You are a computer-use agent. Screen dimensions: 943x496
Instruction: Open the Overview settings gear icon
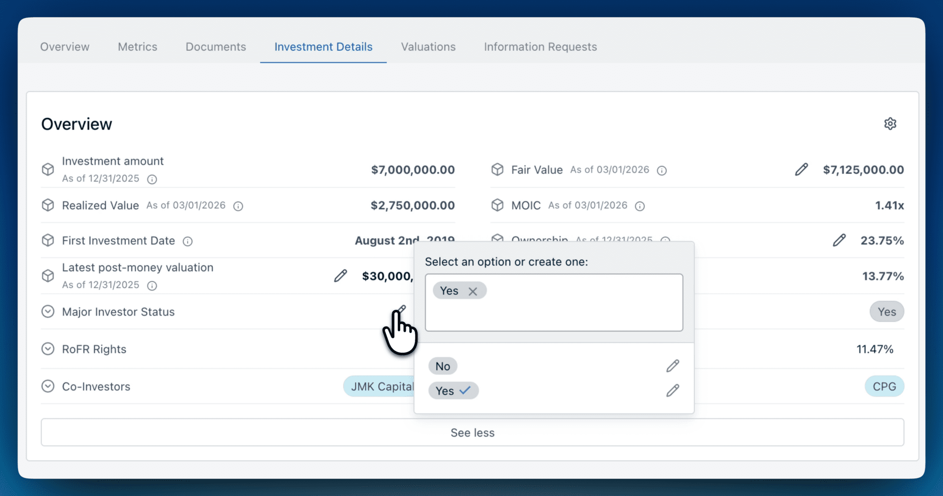pyautogui.click(x=890, y=124)
